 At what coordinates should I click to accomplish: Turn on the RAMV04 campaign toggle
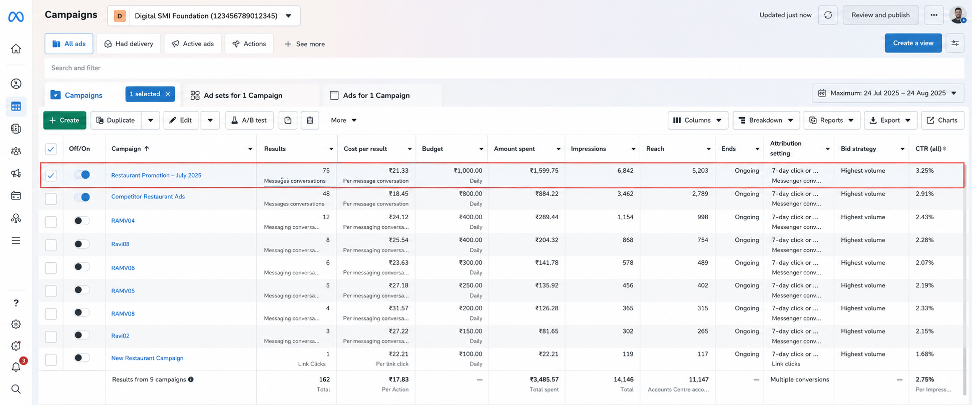point(82,221)
